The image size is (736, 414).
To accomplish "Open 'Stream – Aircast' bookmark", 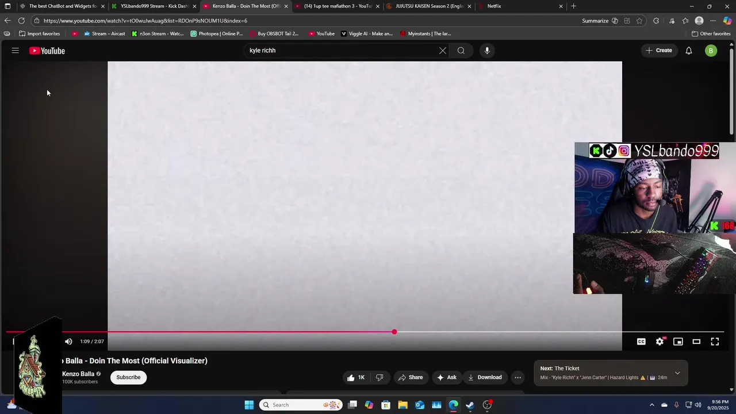I will click(104, 33).
